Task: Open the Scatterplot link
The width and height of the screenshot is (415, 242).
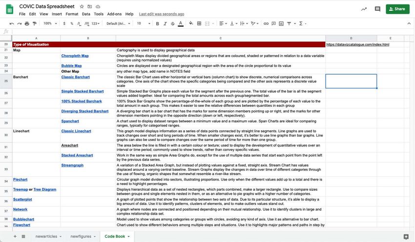Action: point(22,200)
